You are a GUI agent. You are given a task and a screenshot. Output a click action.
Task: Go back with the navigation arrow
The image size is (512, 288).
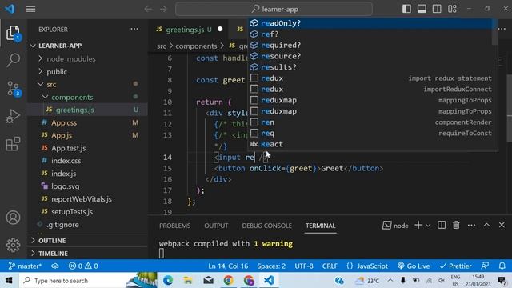point(148,9)
